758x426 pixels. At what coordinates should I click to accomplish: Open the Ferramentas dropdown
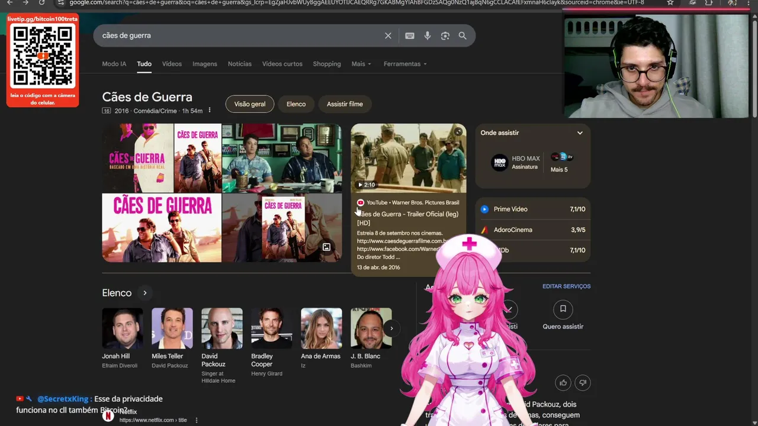click(405, 64)
